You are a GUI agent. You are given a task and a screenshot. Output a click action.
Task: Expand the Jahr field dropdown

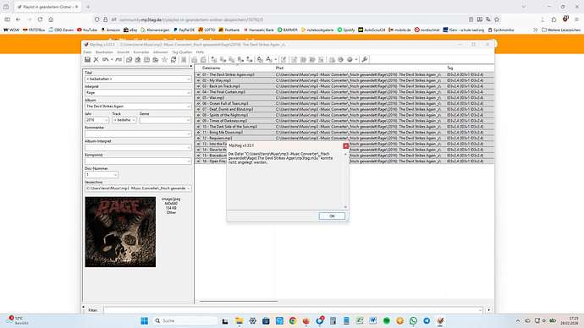click(106, 120)
